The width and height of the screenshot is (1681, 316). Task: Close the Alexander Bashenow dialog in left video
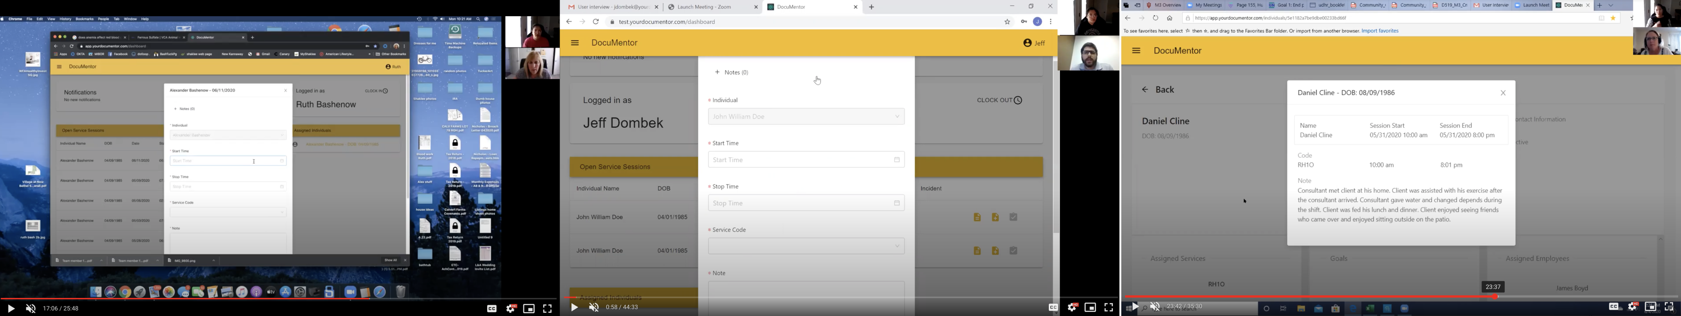point(285,90)
